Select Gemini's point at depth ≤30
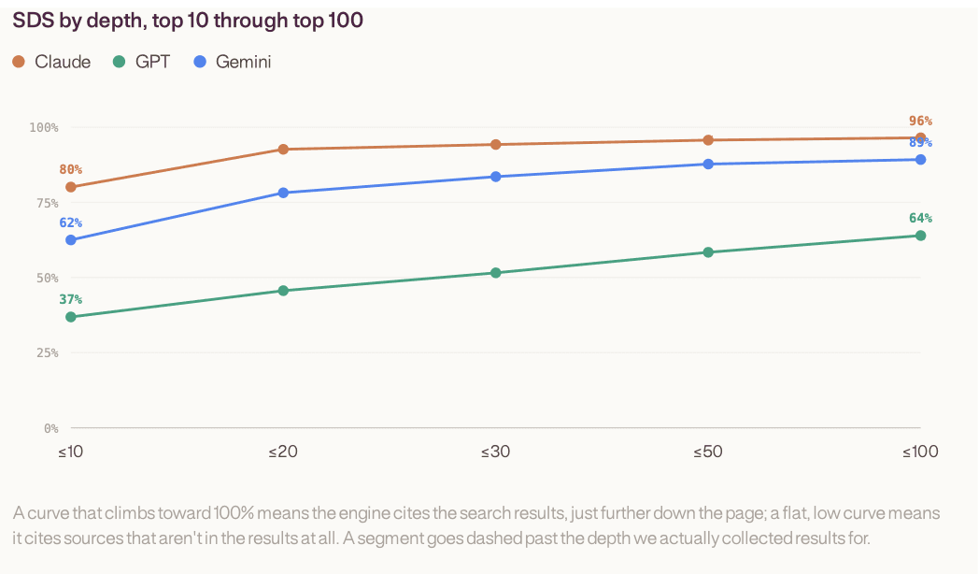 click(496, 177)
